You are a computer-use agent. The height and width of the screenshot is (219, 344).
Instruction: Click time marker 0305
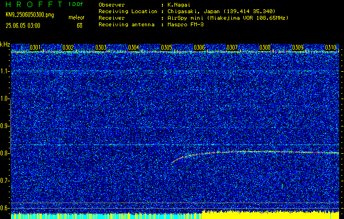coord(166,48)
